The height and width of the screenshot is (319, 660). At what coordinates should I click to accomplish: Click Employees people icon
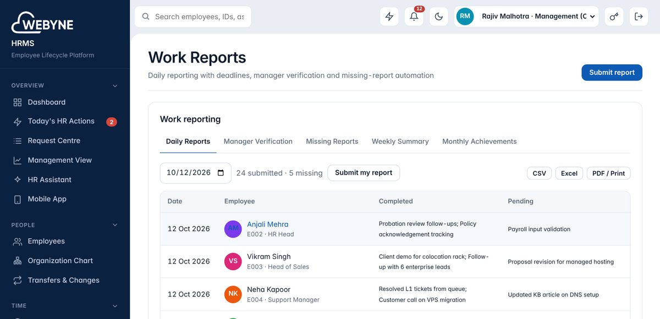tap(18, 242)
